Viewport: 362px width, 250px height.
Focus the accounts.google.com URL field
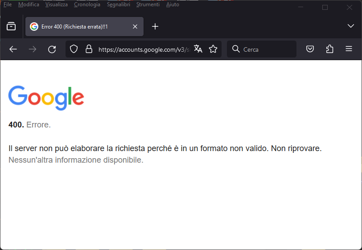pyautogui.click(x=144, y=49)
